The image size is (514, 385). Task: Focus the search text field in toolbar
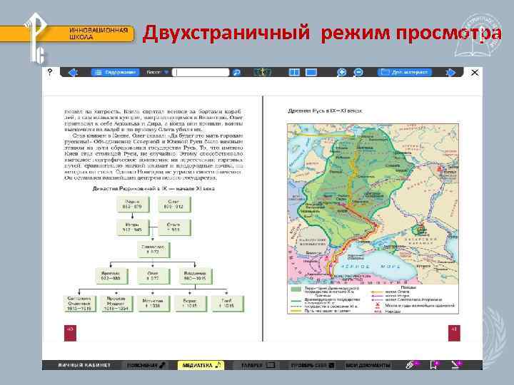pyautogui.click(x=201, y=72)
